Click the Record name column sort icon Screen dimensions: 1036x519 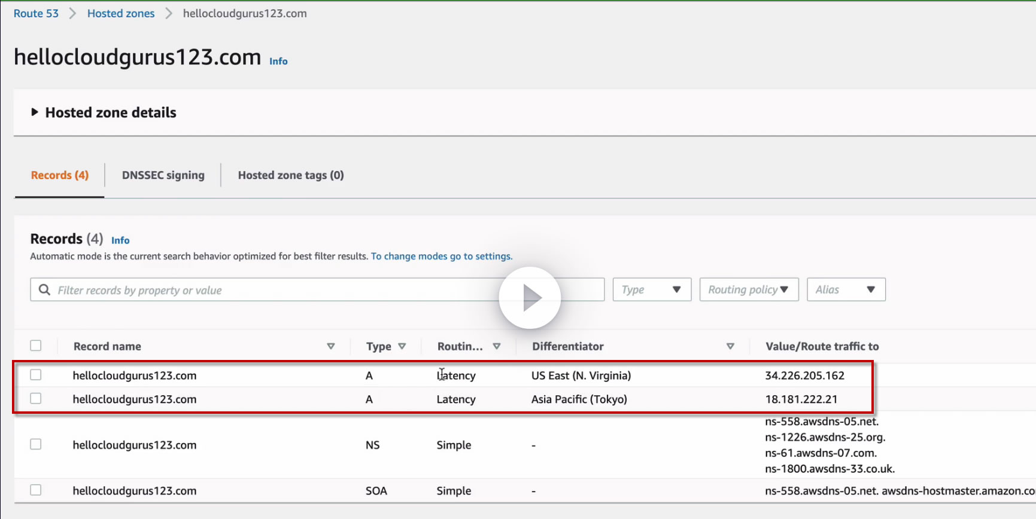point(330,346)
